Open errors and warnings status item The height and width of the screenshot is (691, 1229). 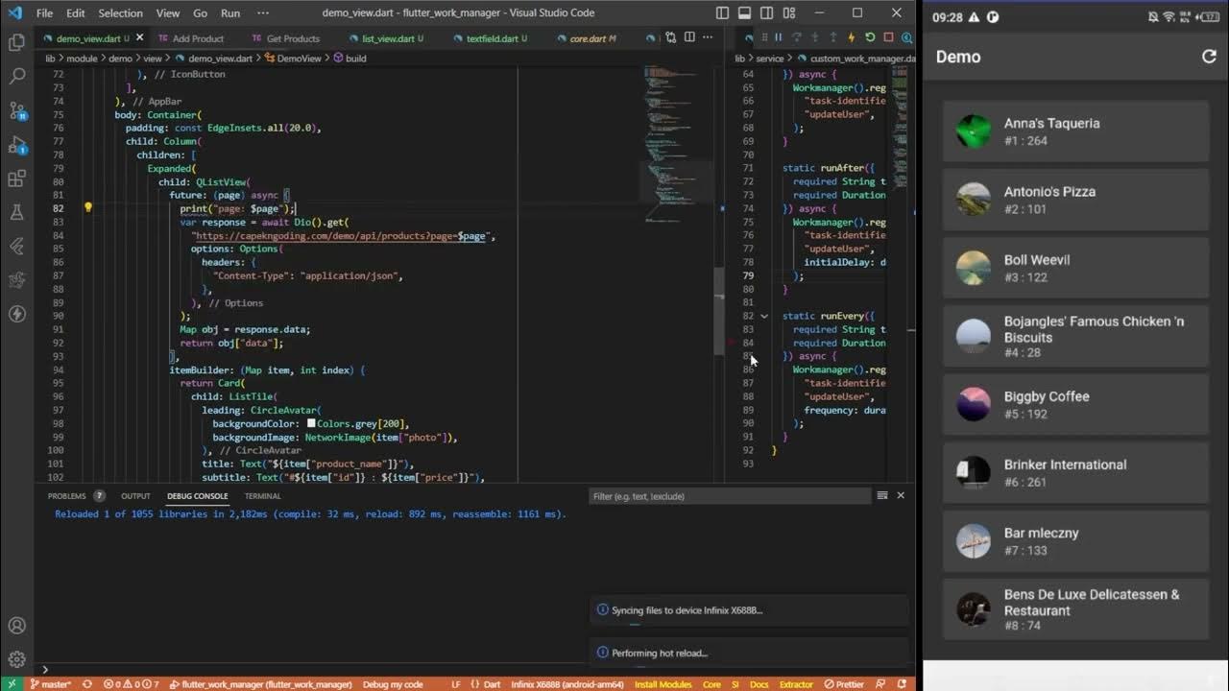[132, 684]
